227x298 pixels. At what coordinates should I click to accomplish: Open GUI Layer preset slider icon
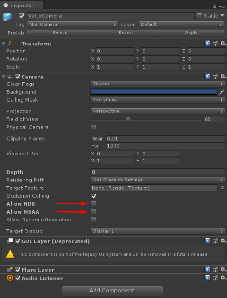click(x=215, y=241)
